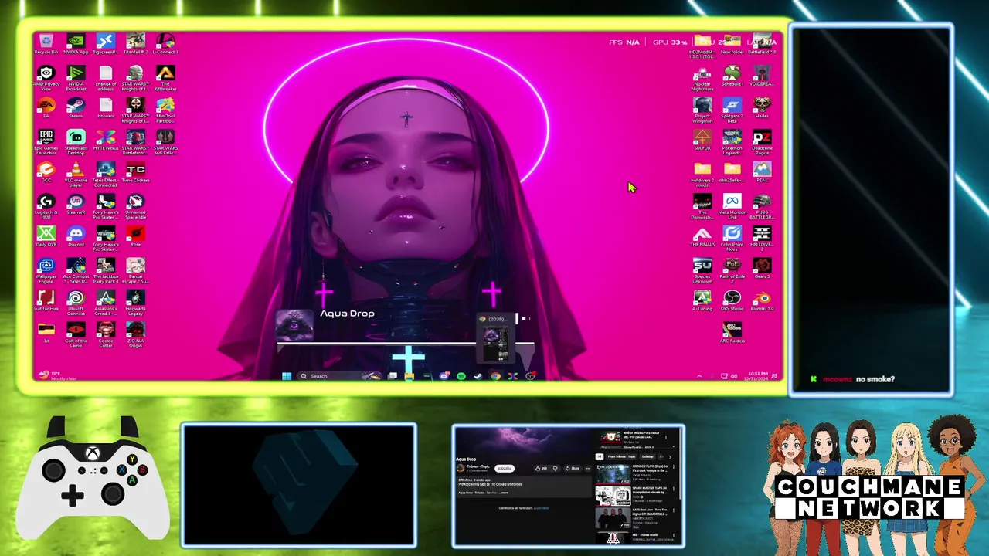This screenshot has height=556, width=989.
Task: Open Discord from the taskbar
Action: tap(444, 376)
